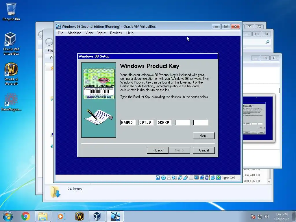This screenshot has width=296, height=222.
Task: Open the Input menu
Action: [x=101, y=33]
